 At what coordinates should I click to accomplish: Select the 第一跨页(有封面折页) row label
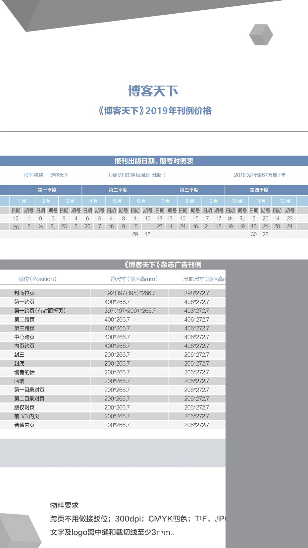[40, 311]
